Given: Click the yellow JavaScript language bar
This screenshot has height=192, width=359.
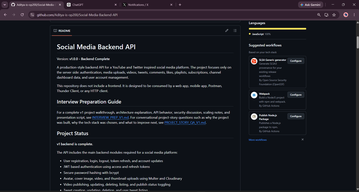Looking at the screenshot, I should [277, 29].
